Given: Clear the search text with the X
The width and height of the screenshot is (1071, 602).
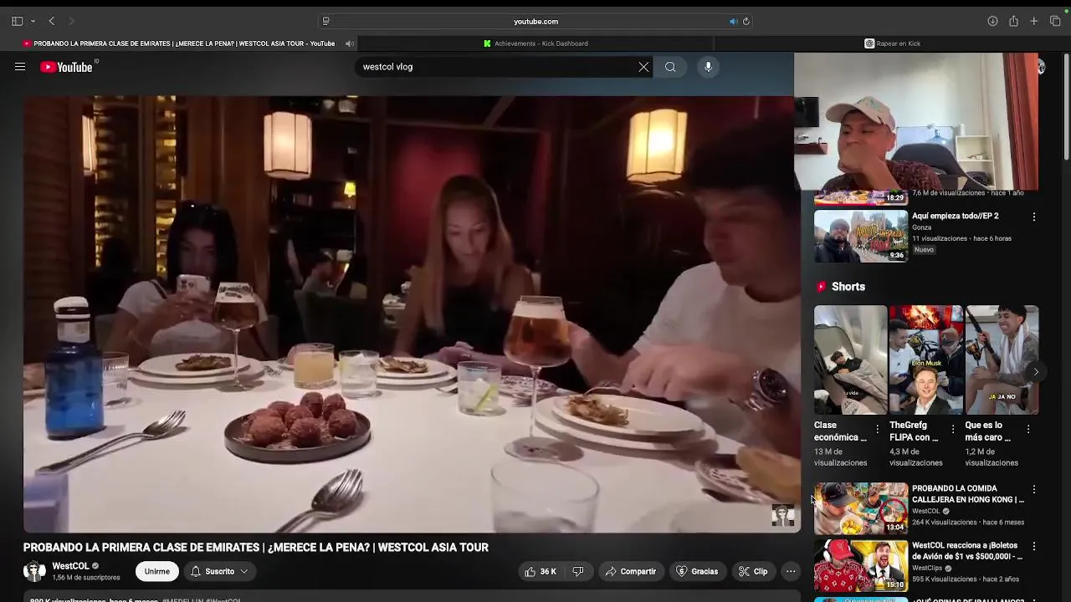Looking at the screenshot, I should pyautogui.click(x=643, y=67).
